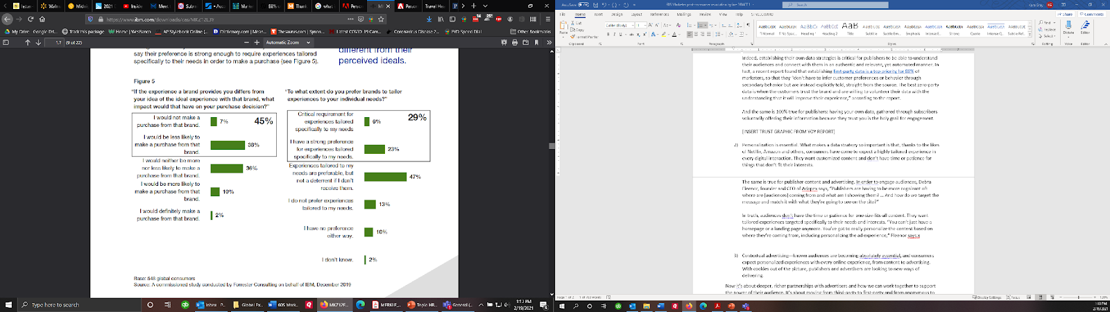
Task: Open the Layout ribbon tab
Action: [x=636, y=14]
